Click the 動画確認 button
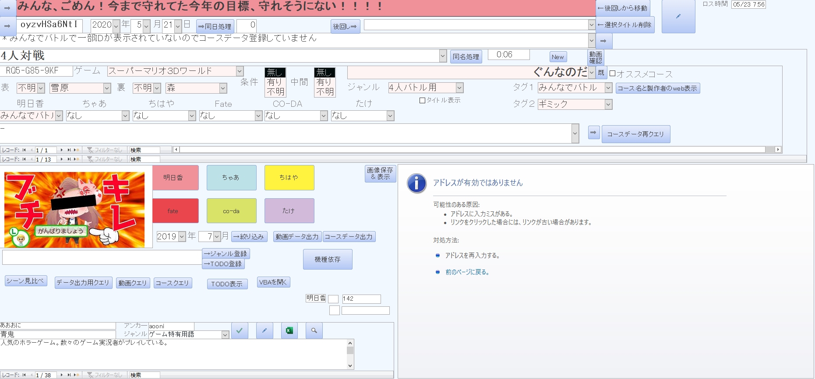Image resolution: width=815 pixels, height=379 pixels. click(x=596, y=57)
